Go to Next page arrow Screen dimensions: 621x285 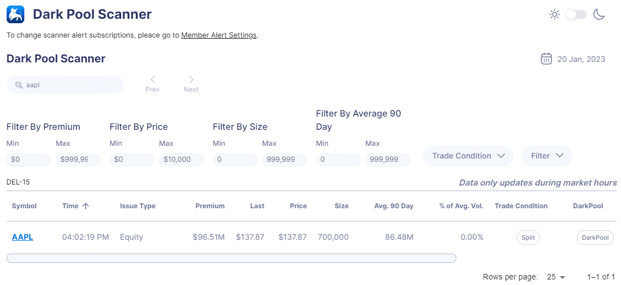(191, 85)
